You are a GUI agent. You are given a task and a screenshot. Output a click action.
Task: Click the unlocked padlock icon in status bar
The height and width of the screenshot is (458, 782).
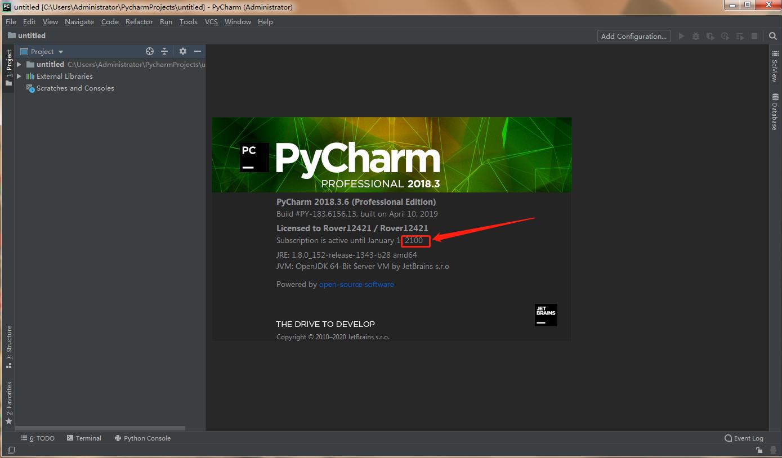[x=758, y=450]
